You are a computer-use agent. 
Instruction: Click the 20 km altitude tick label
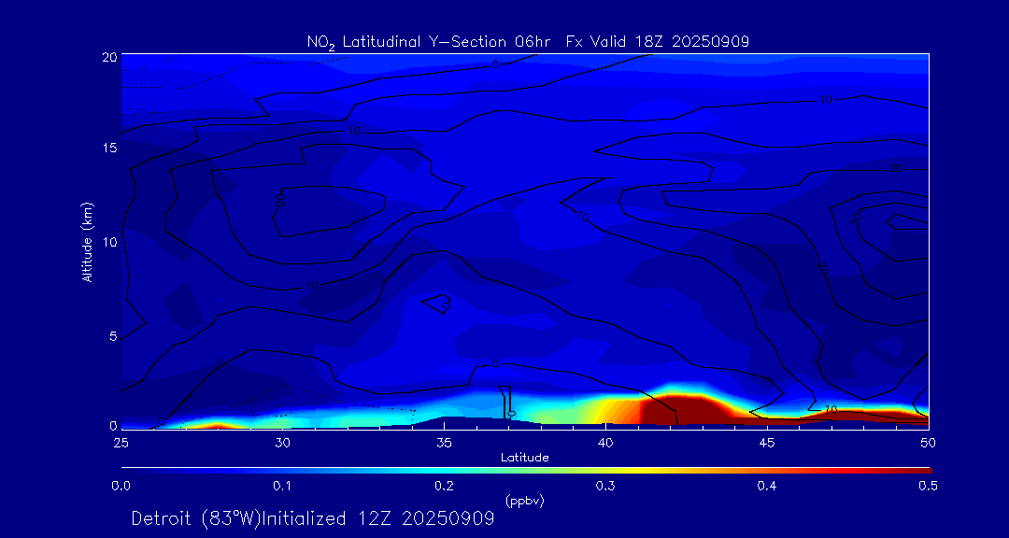click(107, 56)
